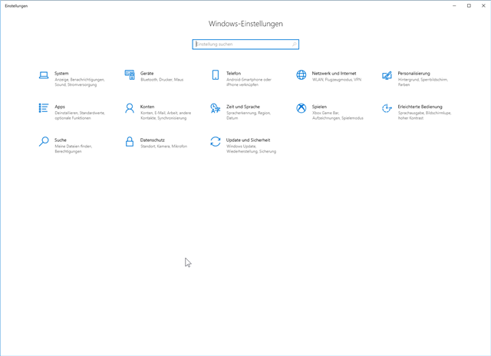Open Telefon title text

tap(233, 73)
